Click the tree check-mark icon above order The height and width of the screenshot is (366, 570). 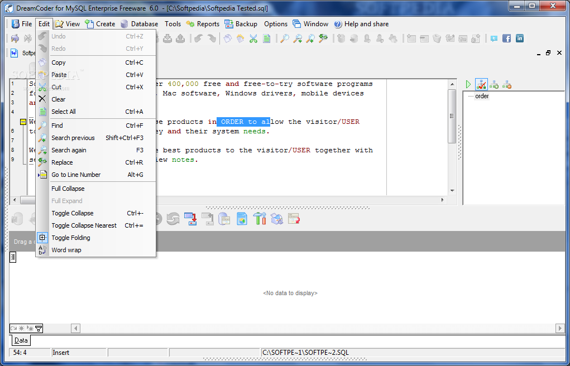pyautogui.click(x=481, y=85)
